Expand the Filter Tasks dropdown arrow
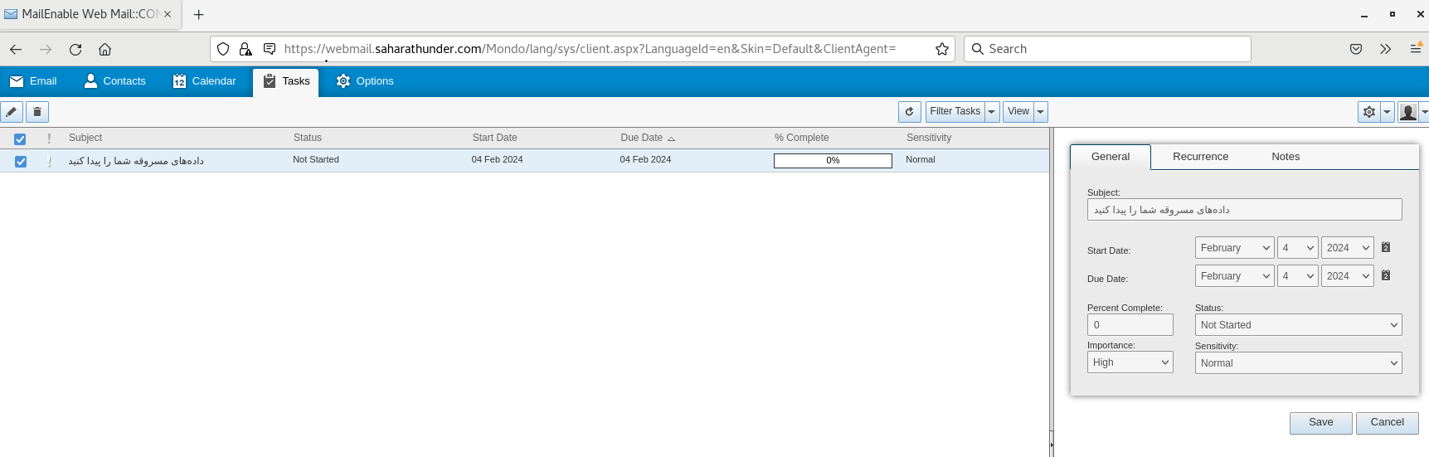Image resolution: width=1429 pixels, height=457 pixels. tap(992, 112)
